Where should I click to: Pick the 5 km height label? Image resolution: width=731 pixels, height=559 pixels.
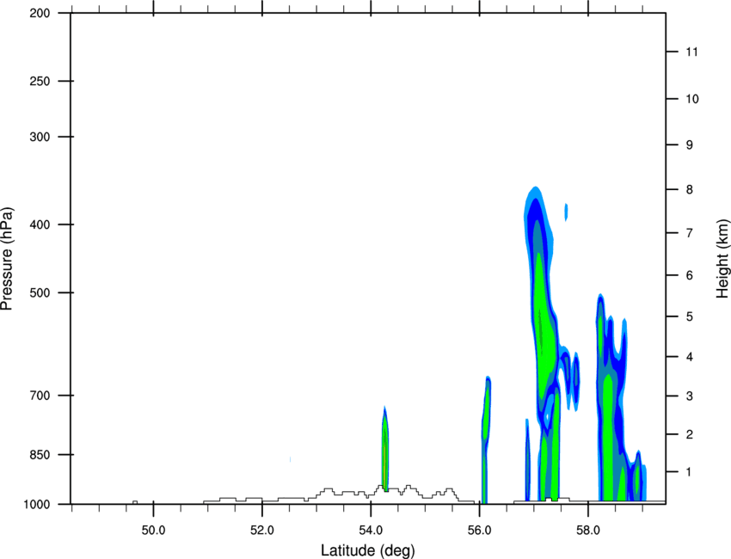[x=690, y=316]
